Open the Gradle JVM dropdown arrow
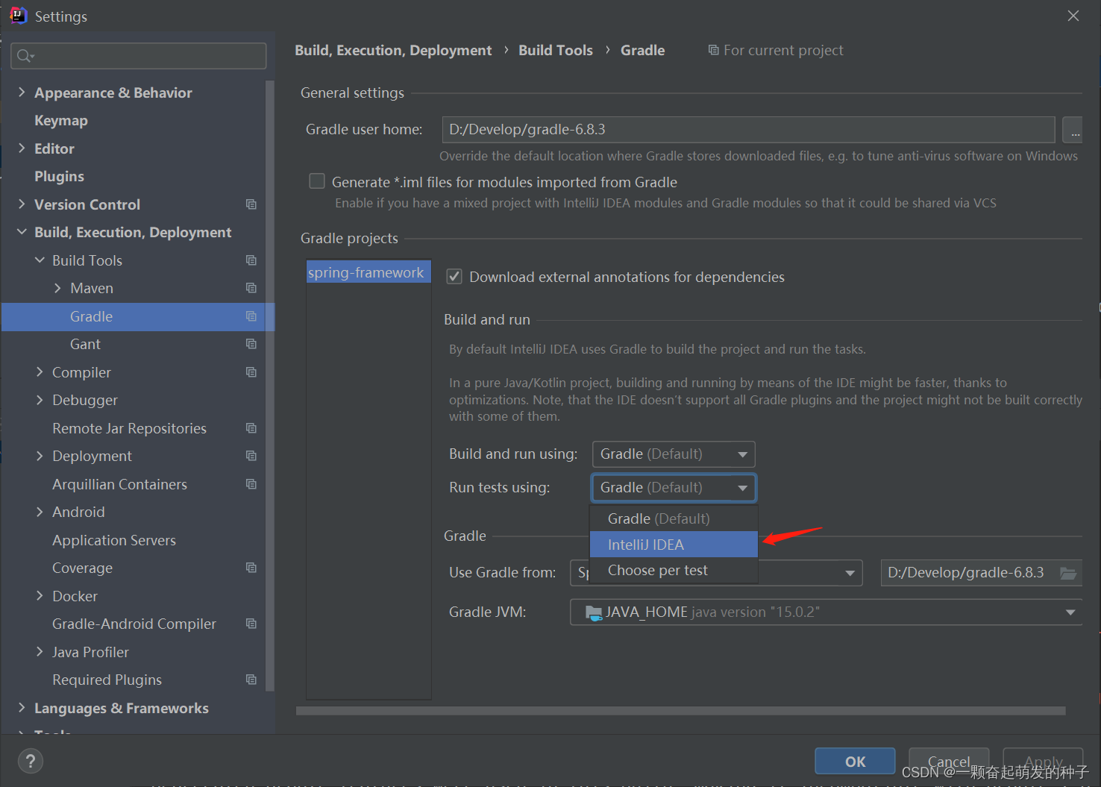The image size is (1101, 787). [1070, 612]
